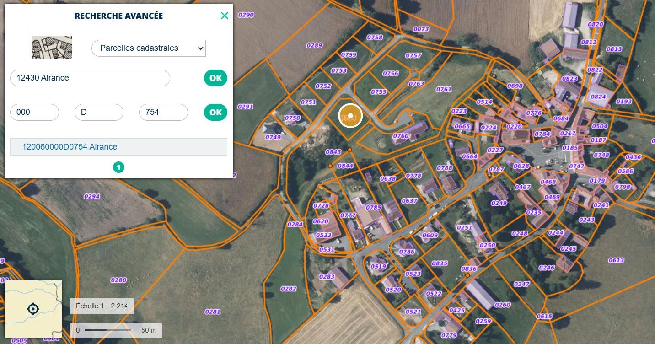Open the Parcelles cadastrales type dropdown

tap(148, 48)
